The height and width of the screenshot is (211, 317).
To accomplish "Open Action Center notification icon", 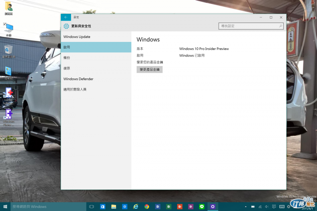I will (274, 207).
